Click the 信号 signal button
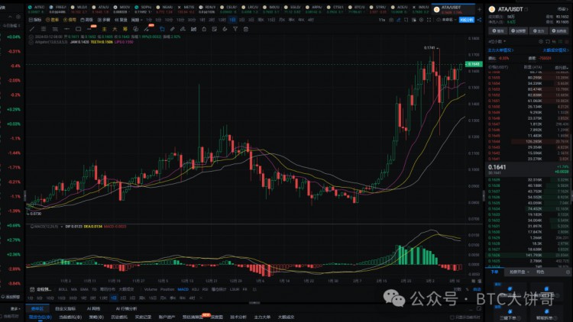The height and width of the screenshot is (322, 573). tap(70, 20)
